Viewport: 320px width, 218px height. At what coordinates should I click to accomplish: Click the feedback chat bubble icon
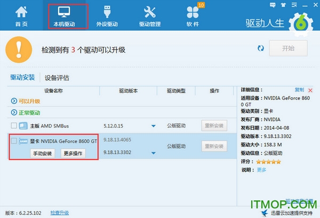[273, 5]
